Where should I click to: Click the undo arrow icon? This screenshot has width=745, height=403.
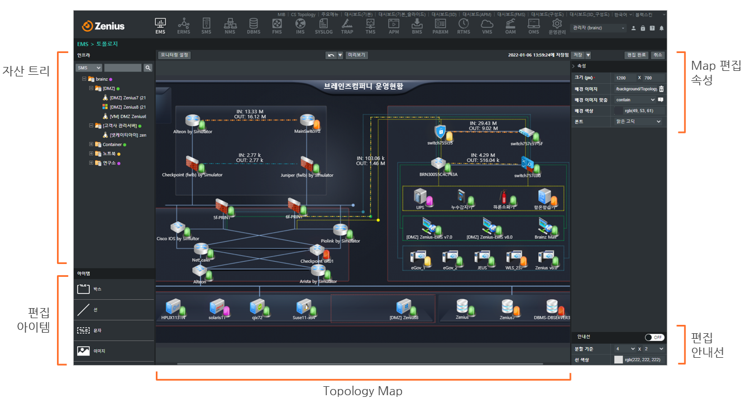click(x=331, y=55)
